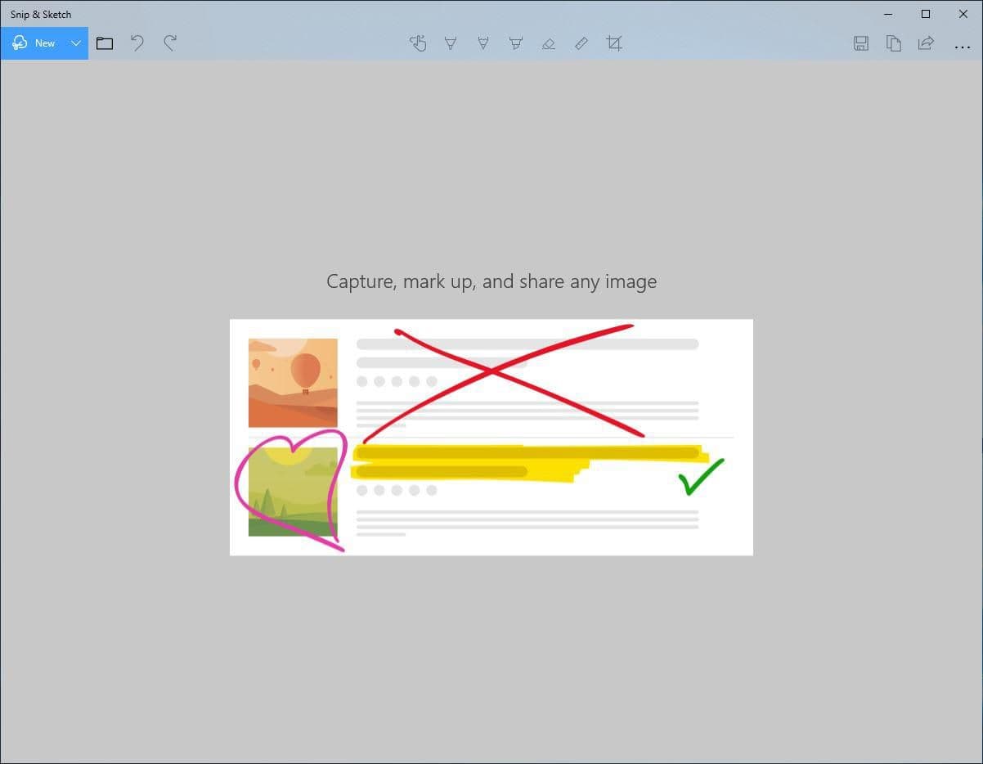Expand the New snip delay dropdown arrow
The width and height of the screenshot is (983, 764).
(x=76, y=43)
